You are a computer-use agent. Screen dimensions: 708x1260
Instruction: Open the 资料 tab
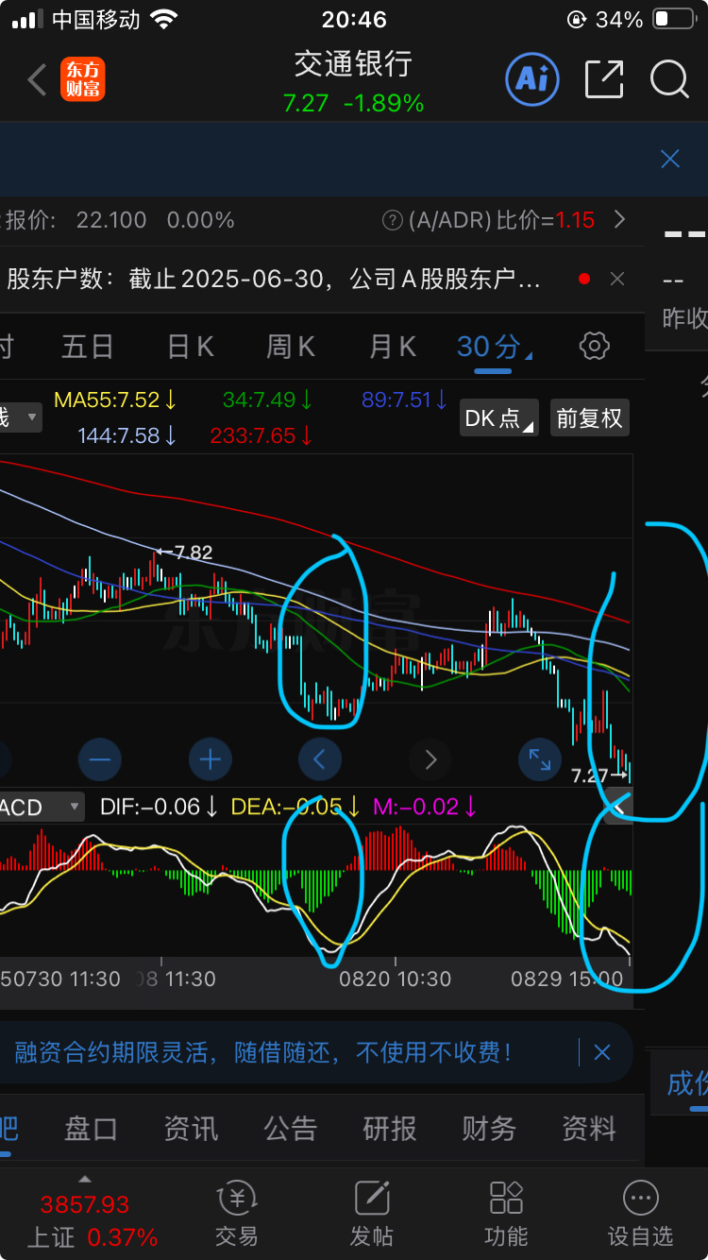tap(588, 1129)
